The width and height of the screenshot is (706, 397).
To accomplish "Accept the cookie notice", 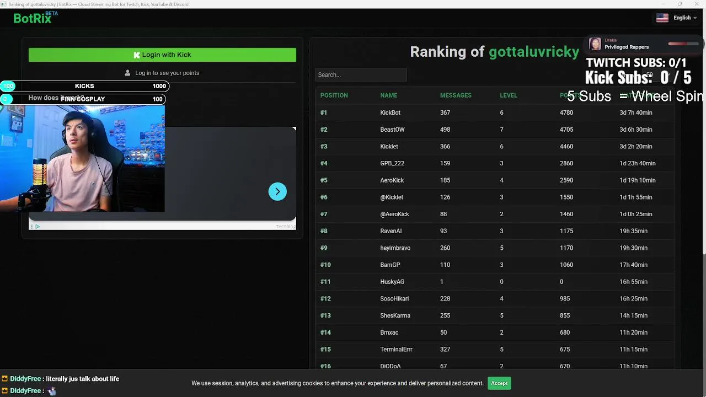I will pyautogui.click(x=499, y=383).
